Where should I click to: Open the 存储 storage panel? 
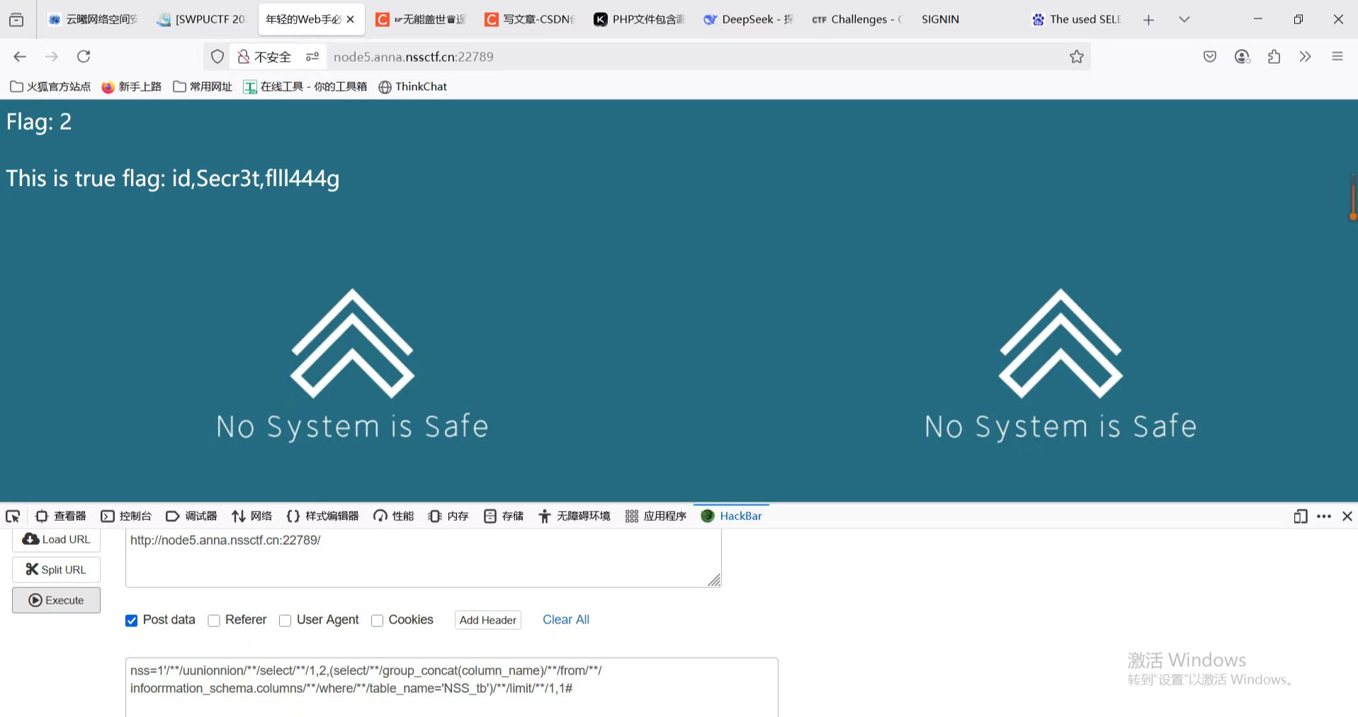click(504, 516)
